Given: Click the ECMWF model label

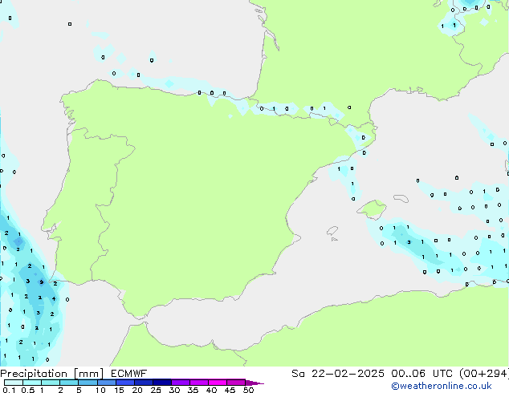Looking at the screenshot, I should point(129,374).
